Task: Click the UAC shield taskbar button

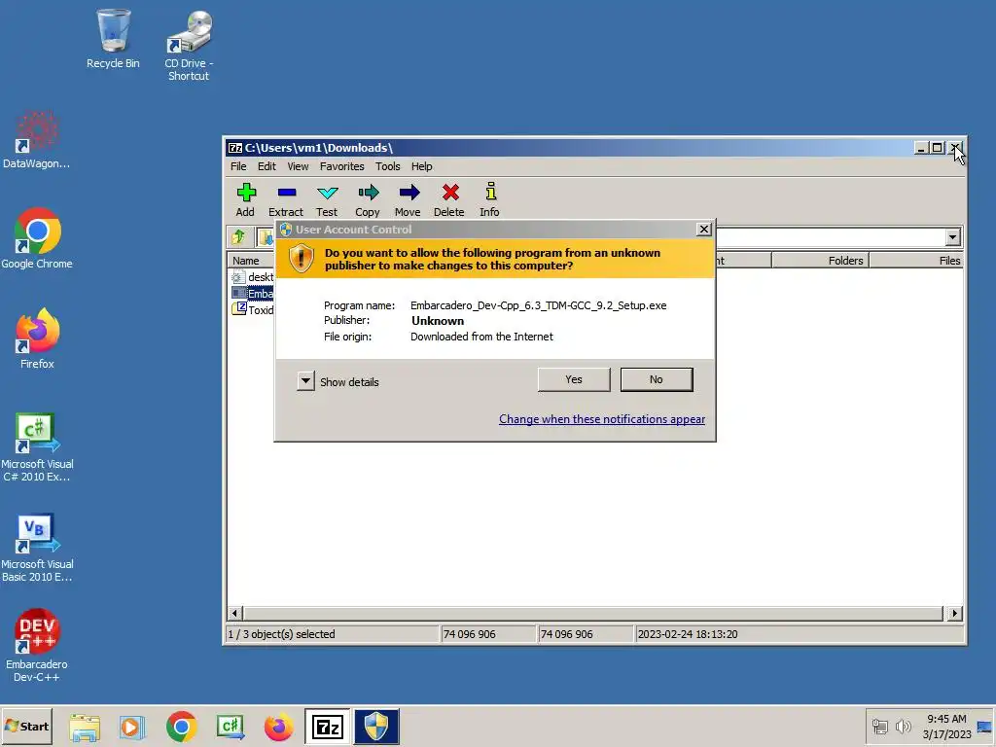Action: (x=376, y=727)
